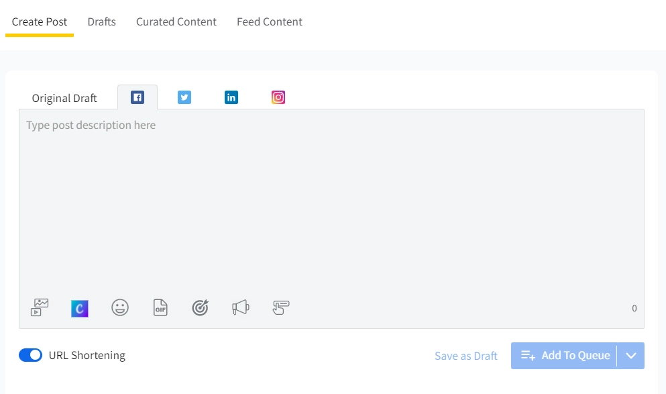Select the Facebook post tab icon
666x394 pixels.
[x=137, y=97]
